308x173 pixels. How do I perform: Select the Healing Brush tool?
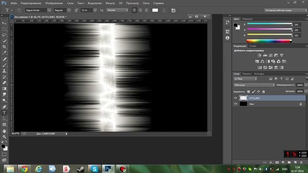coord(4,59)
